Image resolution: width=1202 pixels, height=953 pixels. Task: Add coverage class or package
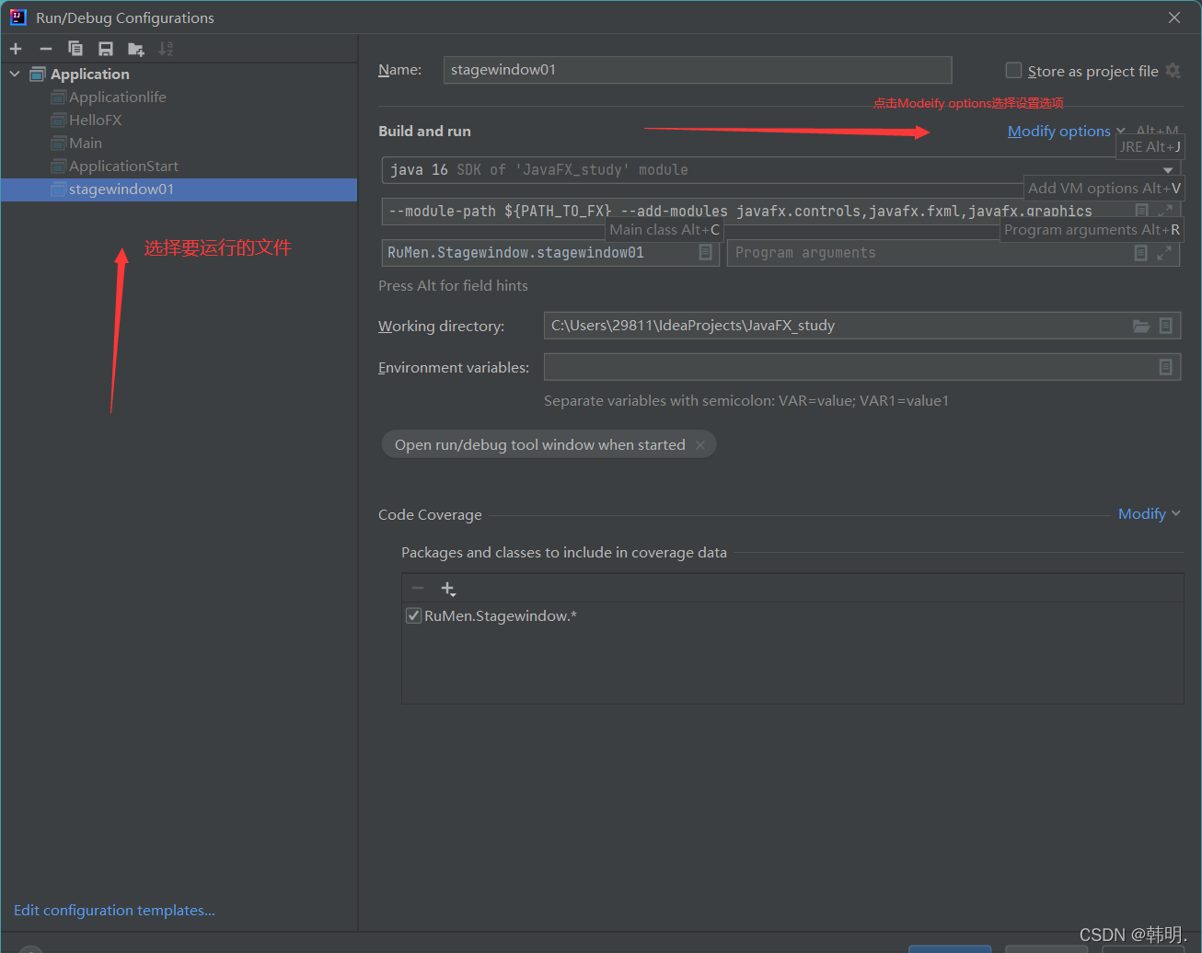tap(448, 589)
